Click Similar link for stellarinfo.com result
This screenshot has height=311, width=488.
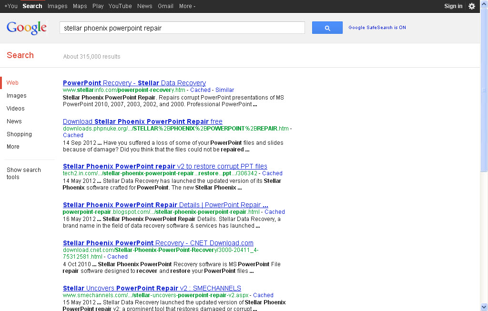[x=225, y=90]
